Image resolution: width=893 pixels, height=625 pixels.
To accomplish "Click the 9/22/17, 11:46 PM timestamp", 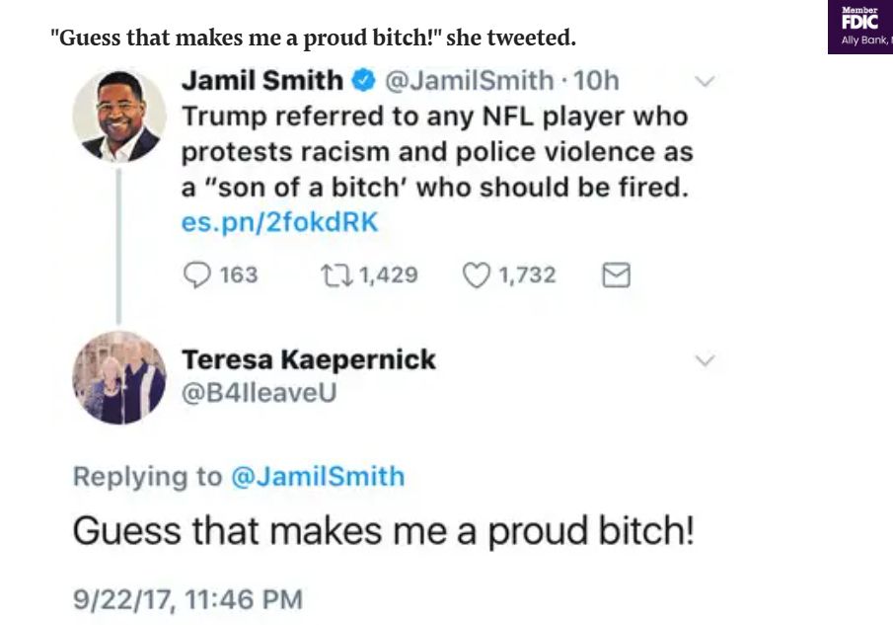I will pos(187,598).
